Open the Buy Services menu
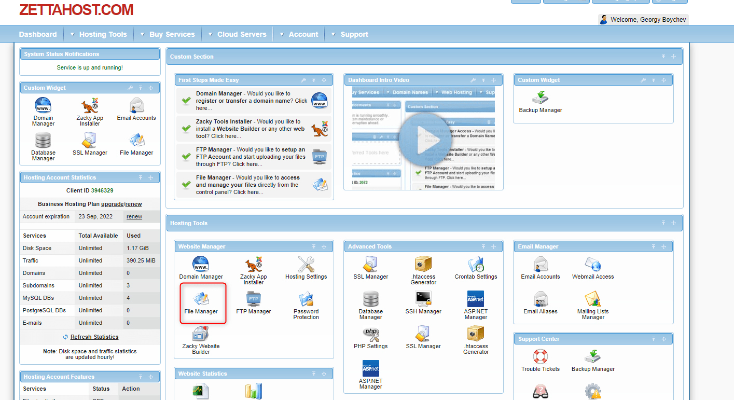This screenshot has width=734, height=400. tap(172, 34)
